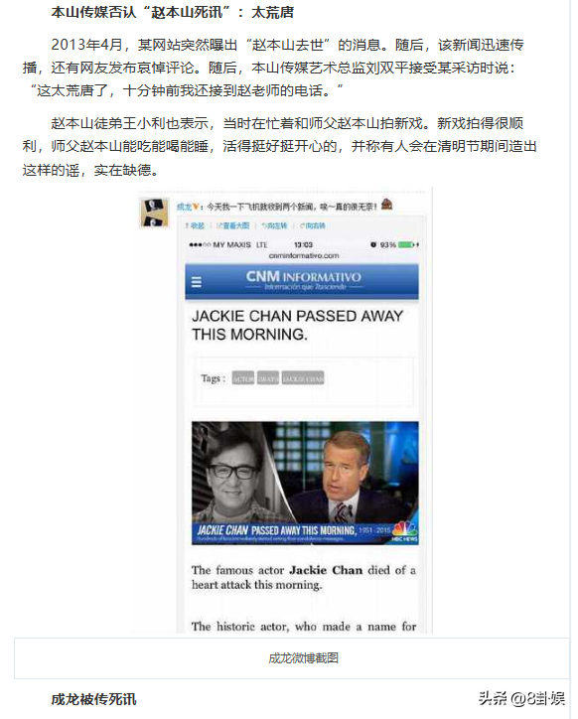Viewport: 578px width, 719px height.
Task: Click the cnminformativo.com address bar
Action: coord(304,255)
